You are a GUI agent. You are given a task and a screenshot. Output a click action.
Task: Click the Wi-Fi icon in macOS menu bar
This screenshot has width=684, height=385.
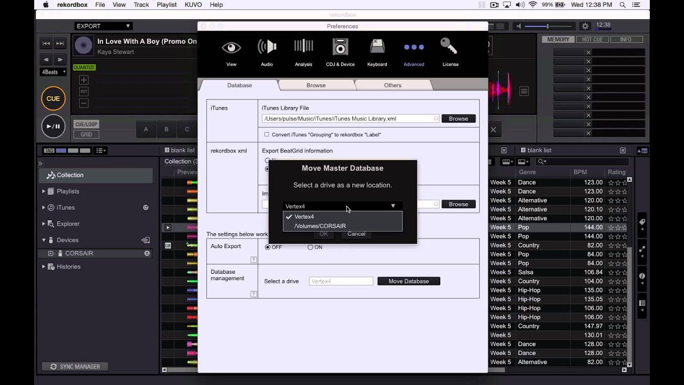click(533, 5)
